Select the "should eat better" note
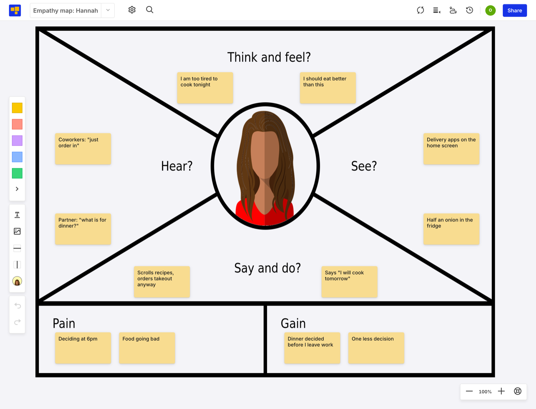The image size is (536, 409). tap(328, 88)
